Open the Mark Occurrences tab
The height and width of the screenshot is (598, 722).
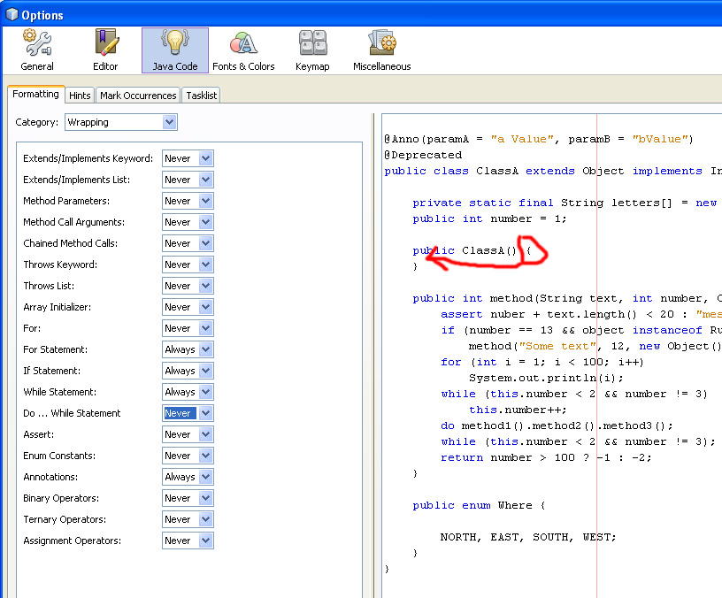[138, 96]
